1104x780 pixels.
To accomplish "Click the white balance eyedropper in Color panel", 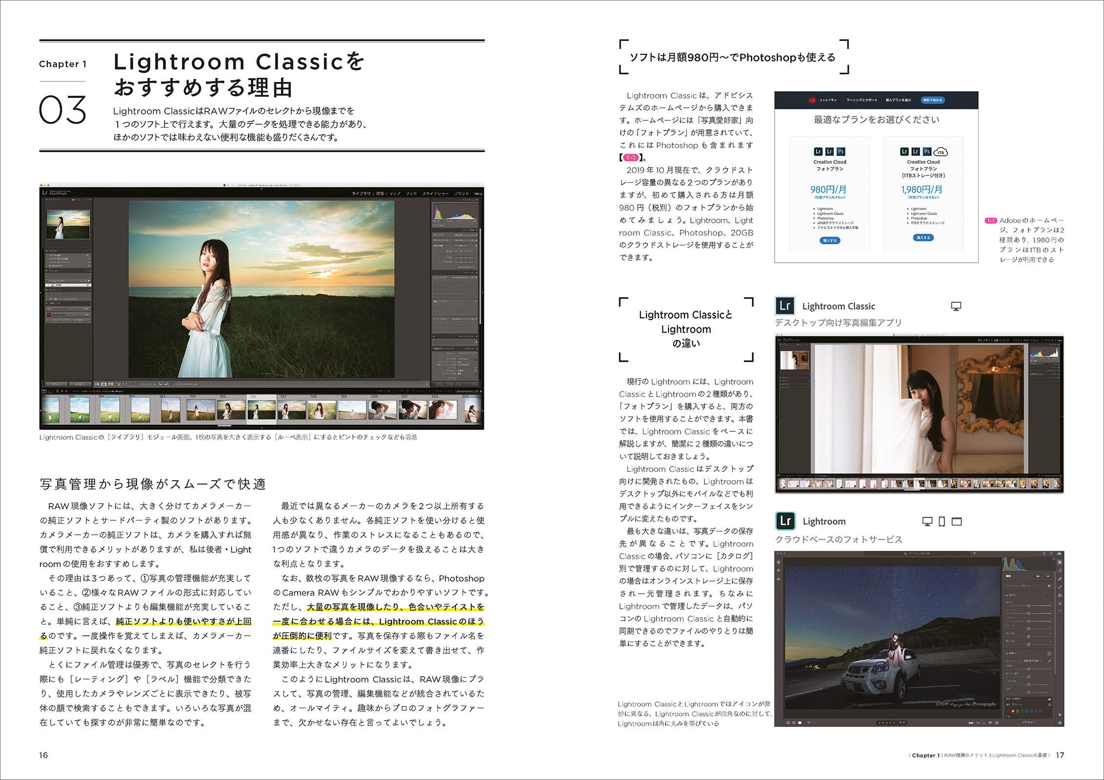I will [1049, 661].
